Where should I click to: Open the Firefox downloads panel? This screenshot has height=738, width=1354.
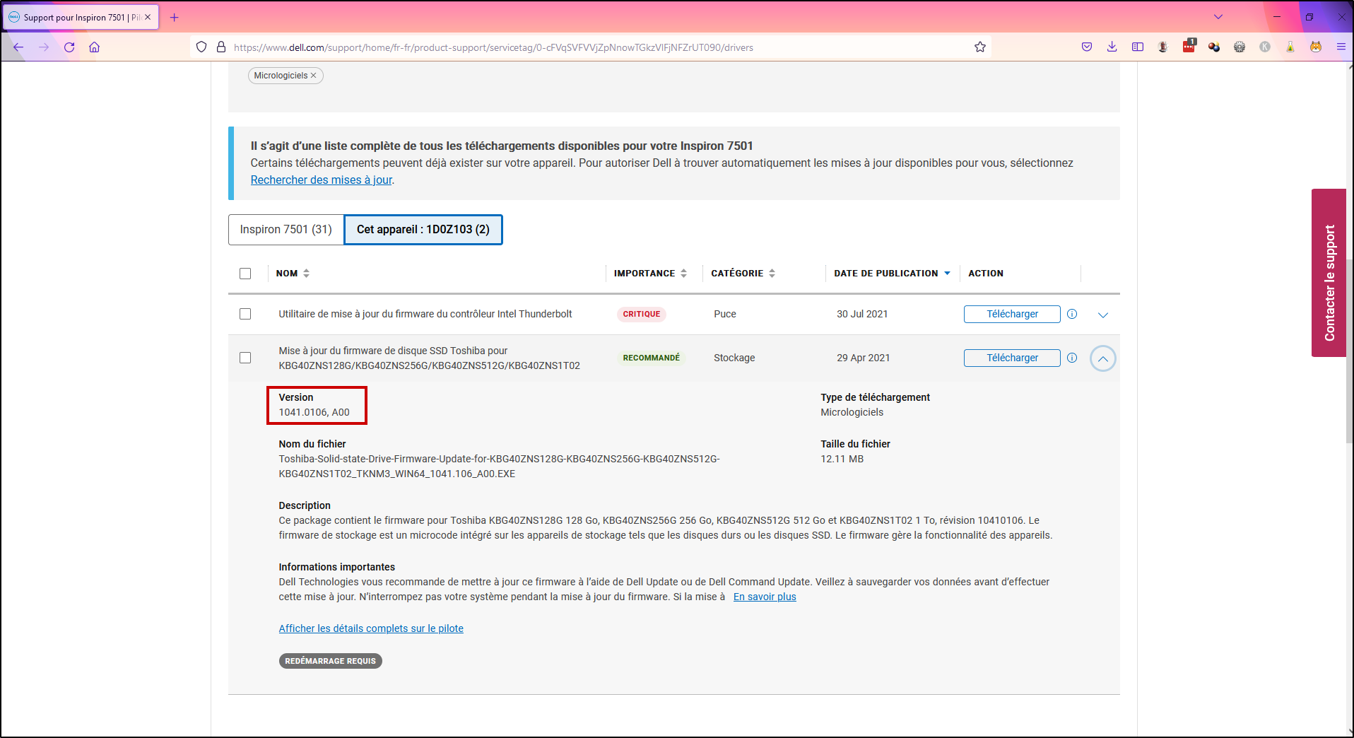tap(1112, 47)
